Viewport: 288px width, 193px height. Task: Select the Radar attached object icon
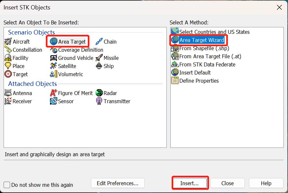(99, 93)
